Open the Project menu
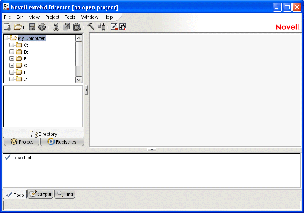Viewport: 304px width, 213px height. click(x=52, y=17)
